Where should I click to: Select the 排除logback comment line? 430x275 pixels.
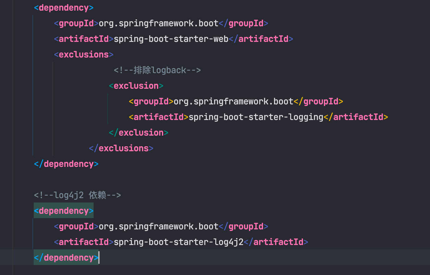[157, 70]
